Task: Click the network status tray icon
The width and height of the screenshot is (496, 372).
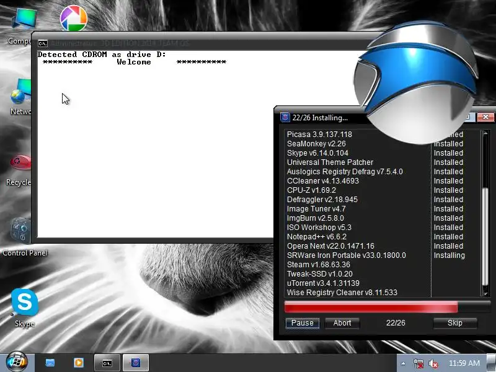Action: [418, 363]
